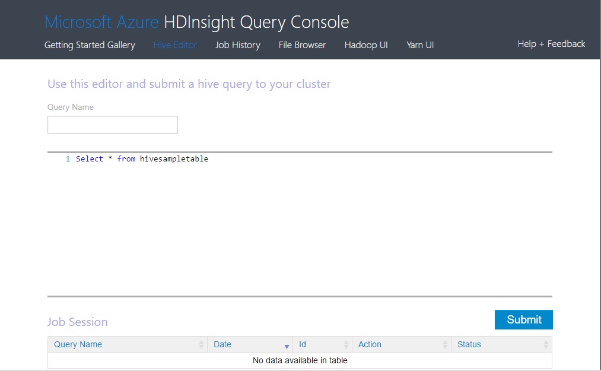This screenshot has width=601, height=371.
Task: Click the Microsoft Azure title link
Action: pyautogui.click(x=101, y=22)
